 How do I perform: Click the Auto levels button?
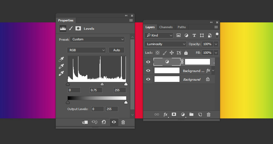(x=117, y=50)
